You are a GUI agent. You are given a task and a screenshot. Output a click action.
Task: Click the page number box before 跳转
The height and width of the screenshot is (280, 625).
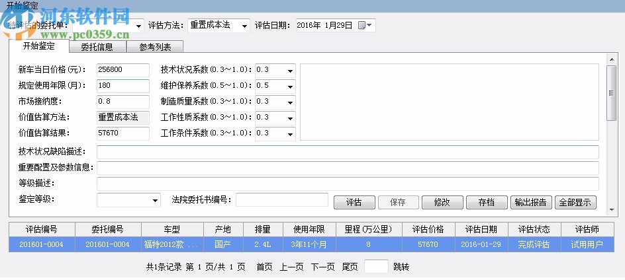coord(376,266)
